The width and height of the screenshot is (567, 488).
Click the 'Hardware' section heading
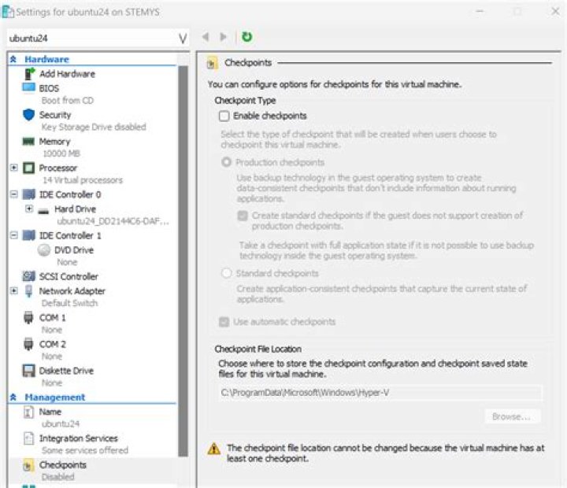[x=46, y=59]
